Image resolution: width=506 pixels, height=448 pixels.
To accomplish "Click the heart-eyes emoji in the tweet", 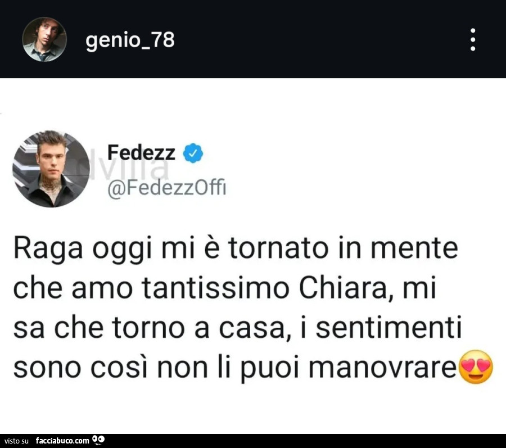I will point(476,366).
